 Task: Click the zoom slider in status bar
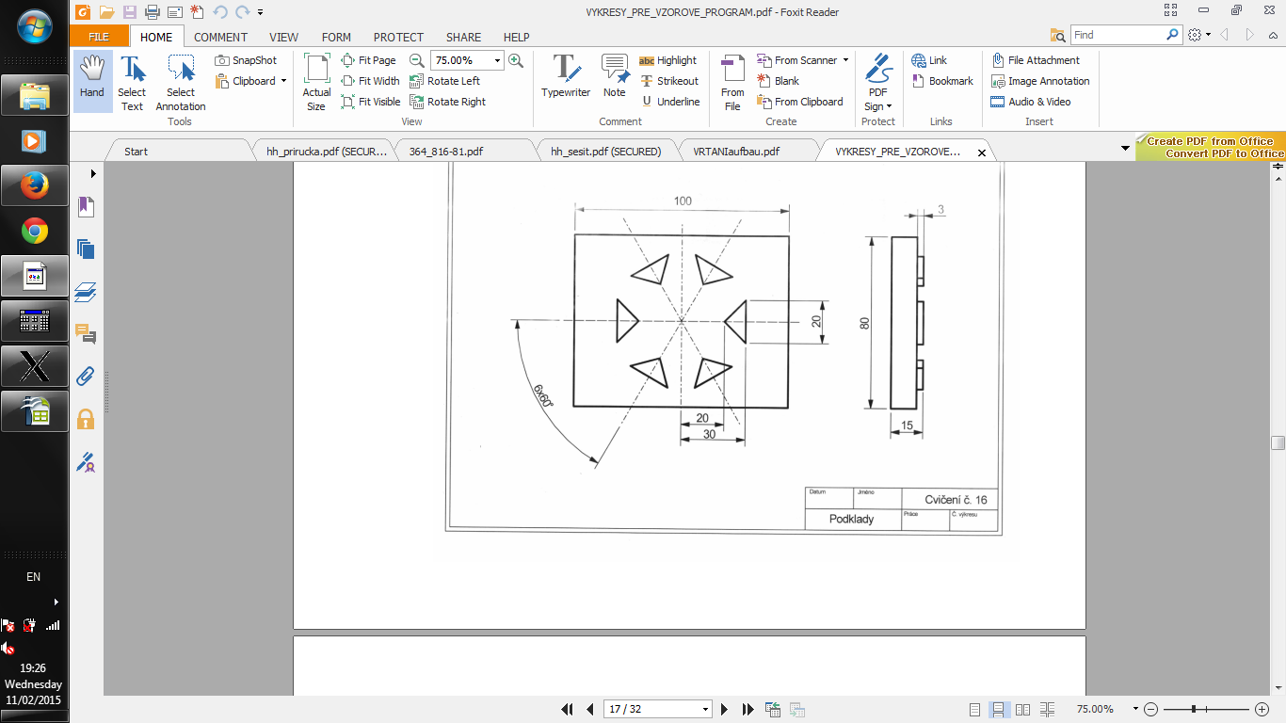coord(1194,709)
